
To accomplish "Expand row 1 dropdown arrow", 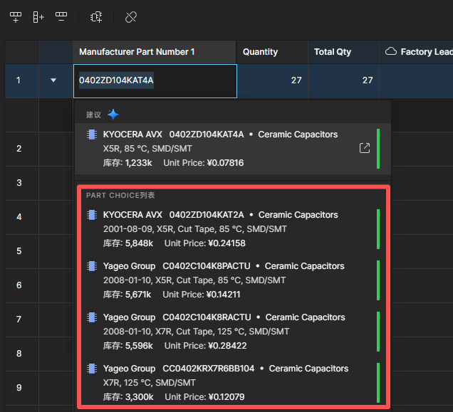I will point(53,80).
